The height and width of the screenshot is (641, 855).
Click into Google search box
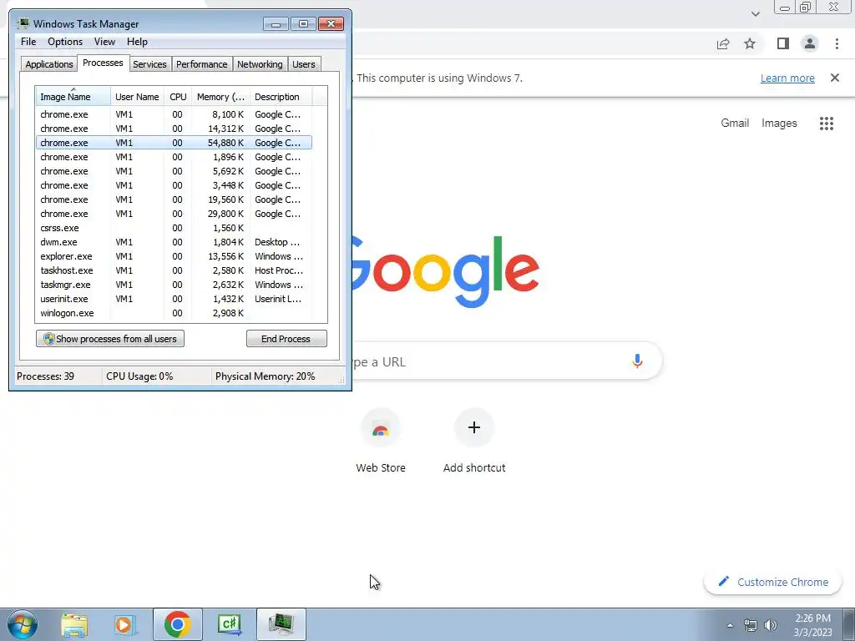pyautogui.click(x=491, y=361)
